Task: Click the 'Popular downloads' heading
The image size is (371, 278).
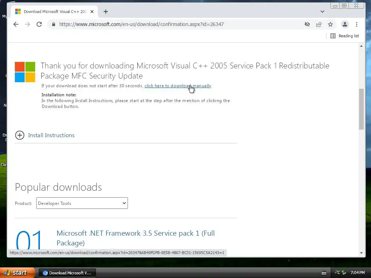Action: (x=58, y=187)
